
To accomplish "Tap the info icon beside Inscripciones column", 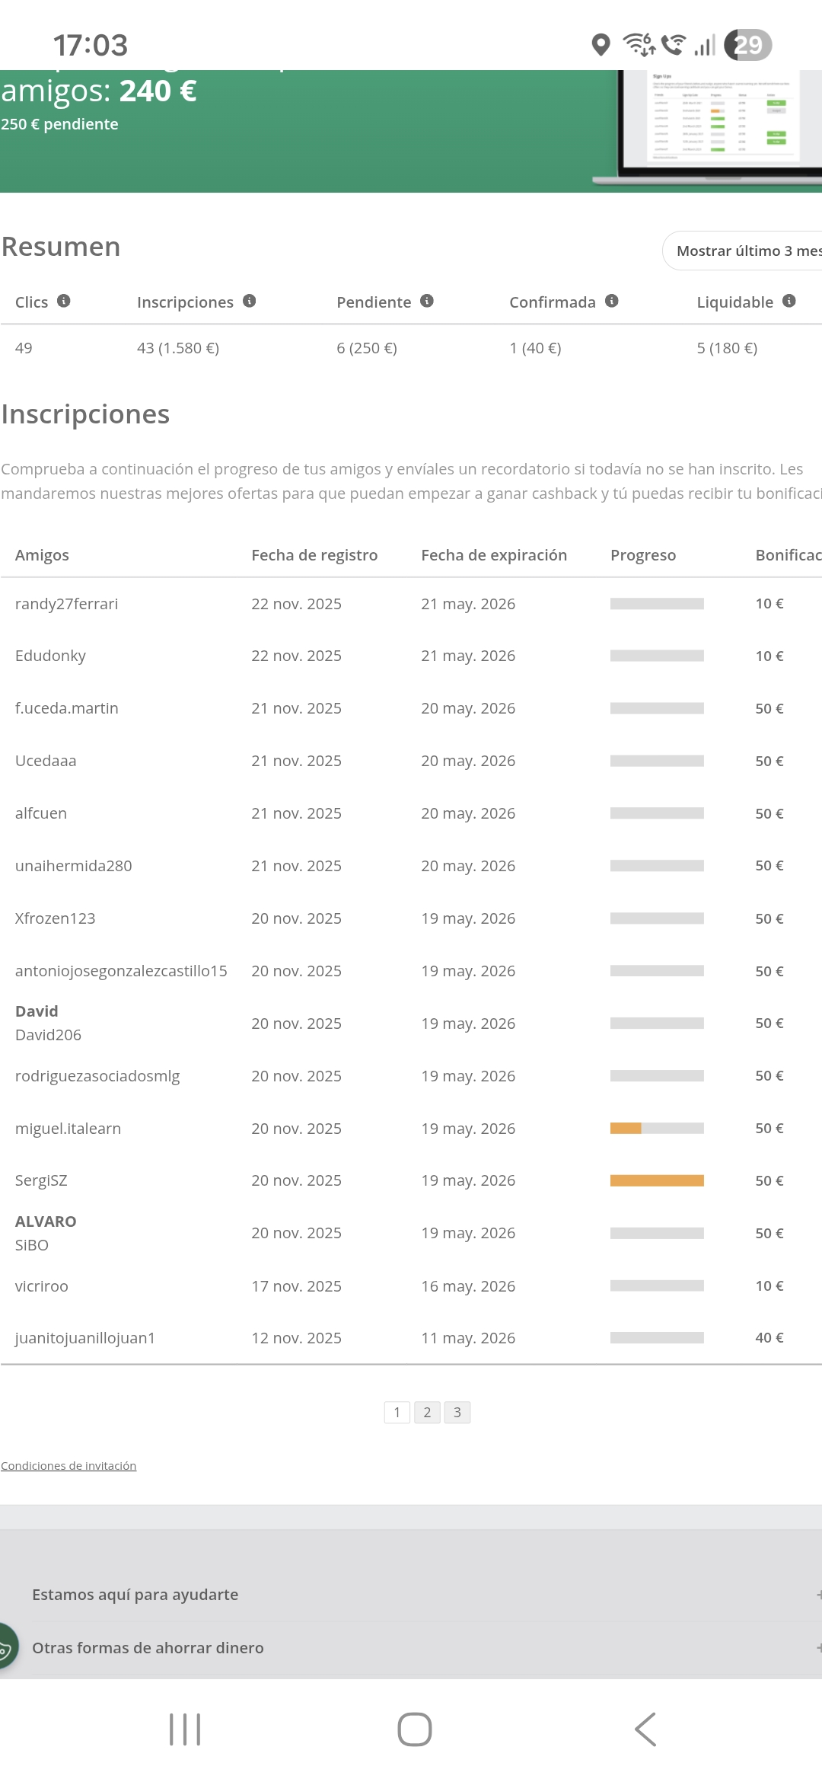I will point(249,301).
